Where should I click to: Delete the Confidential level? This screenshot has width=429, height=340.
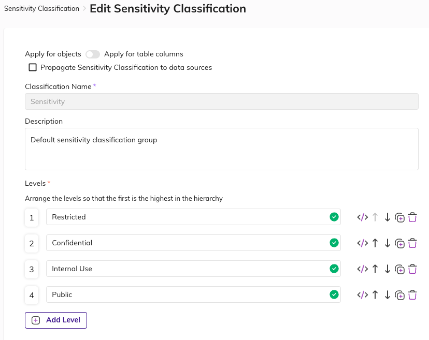click(x=412, y=243)
